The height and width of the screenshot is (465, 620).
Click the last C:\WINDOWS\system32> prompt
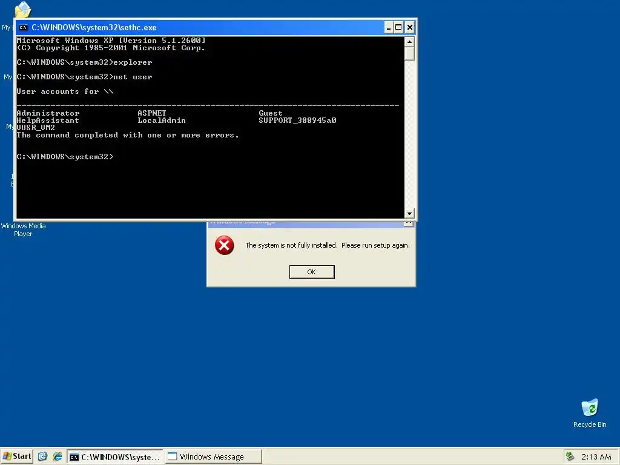point(65,157)
